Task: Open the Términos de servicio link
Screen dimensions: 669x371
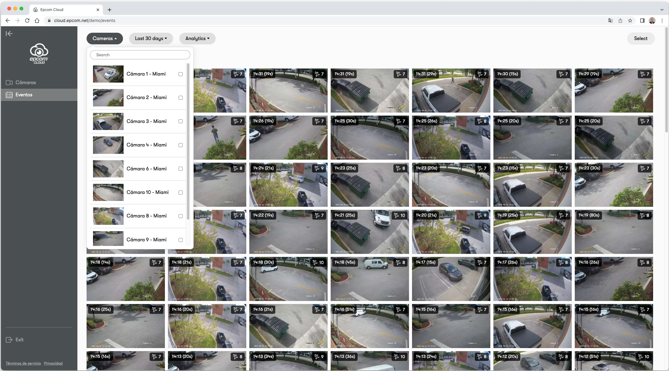Action: [23, 363]
